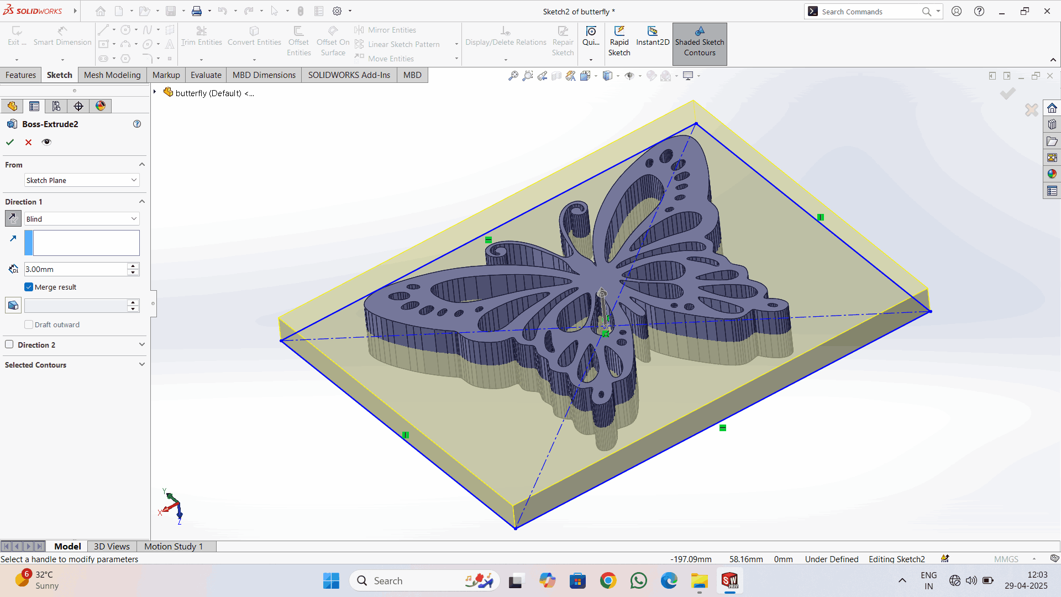Open Appearances task pane color ball
This screenshot has width=1061, height=597.
(x=1052, y=174)
